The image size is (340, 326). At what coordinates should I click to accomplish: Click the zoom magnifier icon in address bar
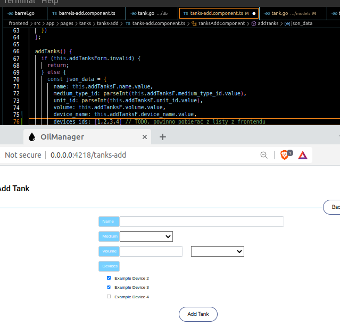pos(263,155)
